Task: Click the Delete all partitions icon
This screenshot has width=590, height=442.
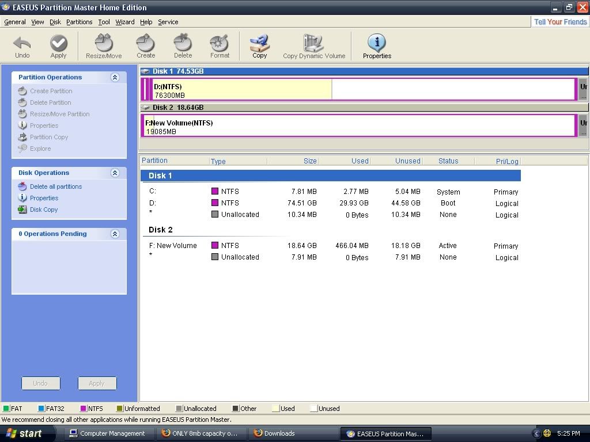Action: (22, 186)
